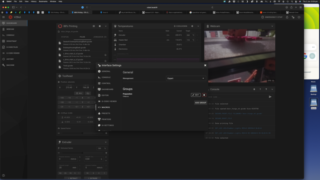Delete the Preparation macro group
Screen dimensions: 320x180
204,95
